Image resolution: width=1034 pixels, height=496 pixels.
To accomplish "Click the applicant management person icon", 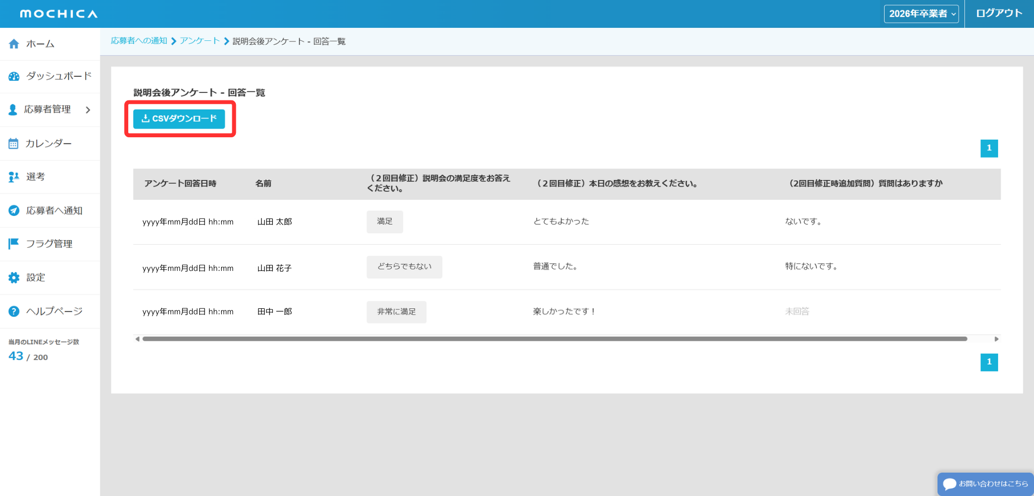I will coord(13,109).
